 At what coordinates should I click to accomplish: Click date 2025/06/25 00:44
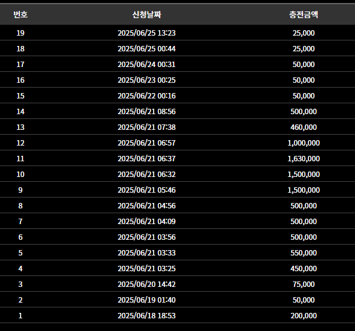click(x=146, y=48)
